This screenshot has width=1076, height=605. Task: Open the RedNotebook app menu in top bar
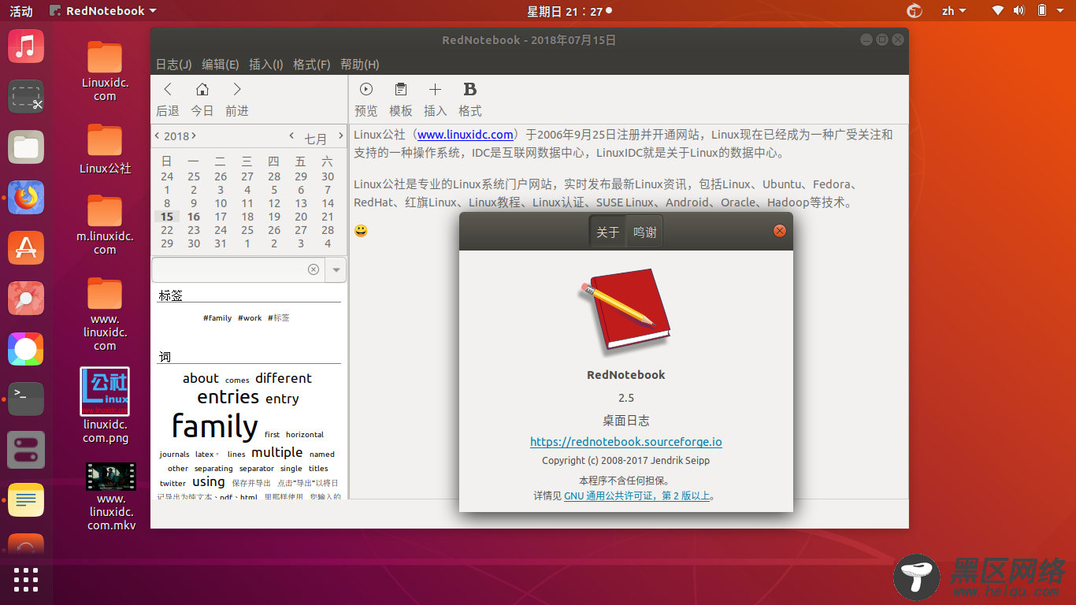point(102,11)
